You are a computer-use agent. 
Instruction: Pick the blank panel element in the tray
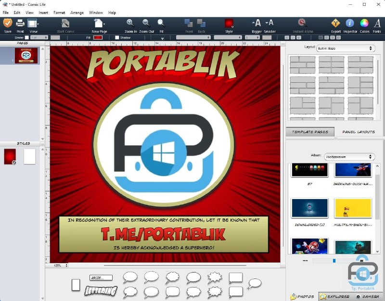pos(76,285)
